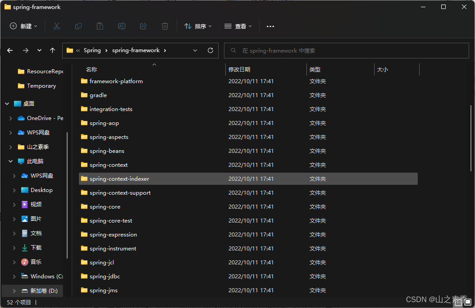Select the spring-core folder
Screen dimensions: 475x308
(248, 207)
